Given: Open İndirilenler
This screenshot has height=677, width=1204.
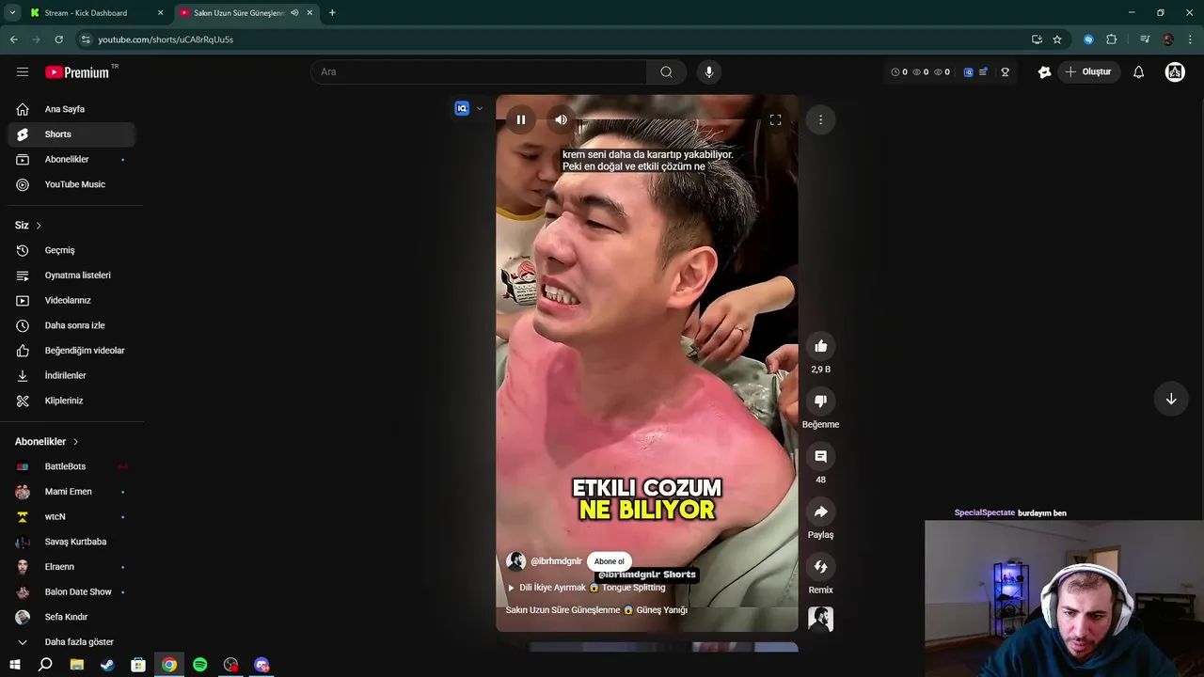Looking at the screenshot, I should click(71, 375).
